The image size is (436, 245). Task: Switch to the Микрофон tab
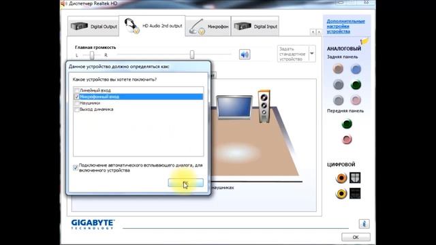click(208, 27)
